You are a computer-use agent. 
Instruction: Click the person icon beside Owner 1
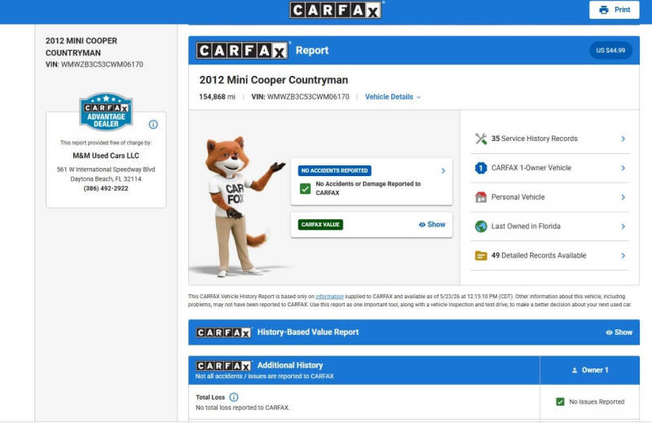(x=575, y=370)
